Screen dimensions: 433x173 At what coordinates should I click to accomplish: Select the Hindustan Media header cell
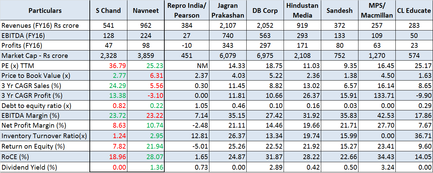pyautogui.click(x=302, y=10)
